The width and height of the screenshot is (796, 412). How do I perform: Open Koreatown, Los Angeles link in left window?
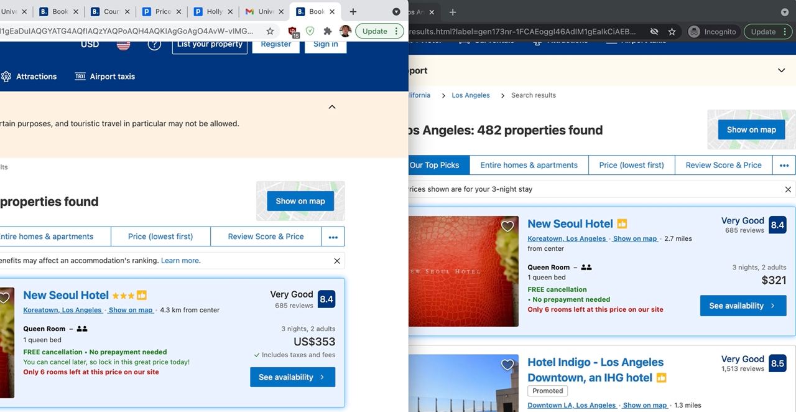point(62,310)
